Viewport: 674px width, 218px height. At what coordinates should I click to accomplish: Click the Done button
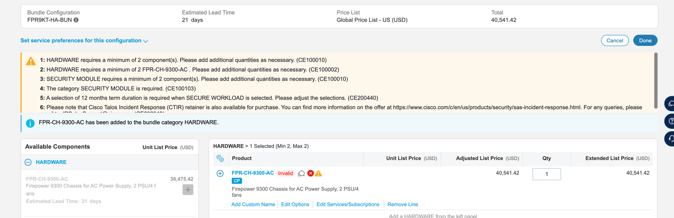coord(645,40)
